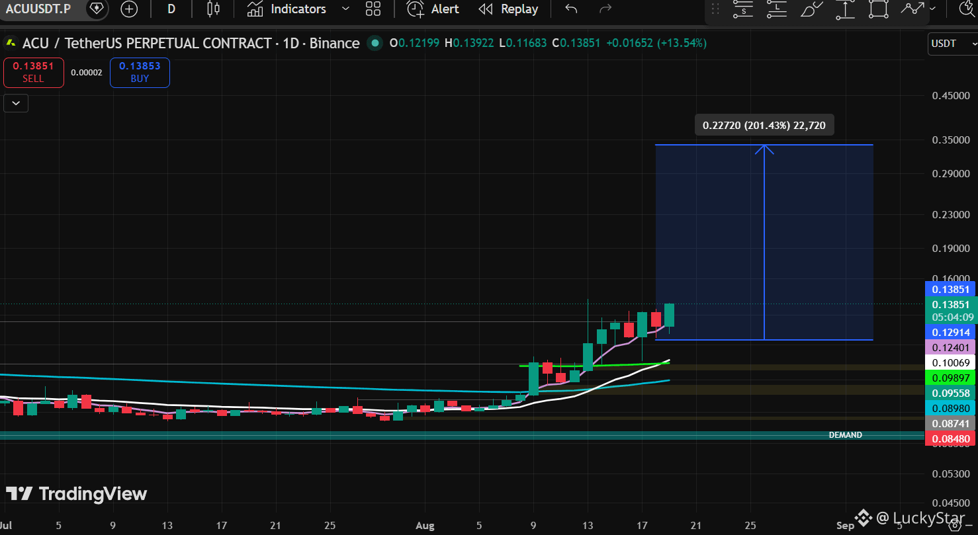Select the 0.22720 (201.43%) price range label
This screenshot has width=978, height=535.
764,125
